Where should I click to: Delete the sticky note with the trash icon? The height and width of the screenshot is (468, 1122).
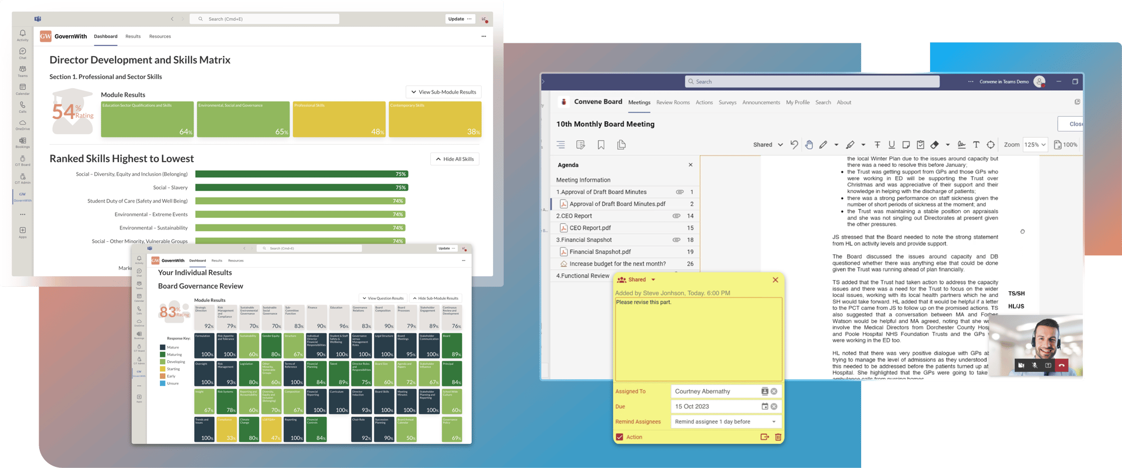pos(778,437)
